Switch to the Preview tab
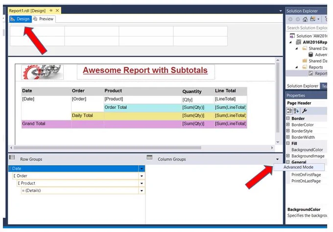333x232 pixels. [44, 19]
